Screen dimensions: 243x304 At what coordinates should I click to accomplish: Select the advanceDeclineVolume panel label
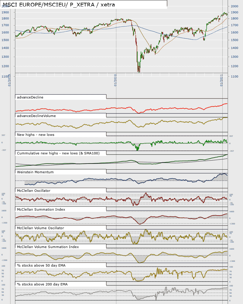[x=36, y=116]
